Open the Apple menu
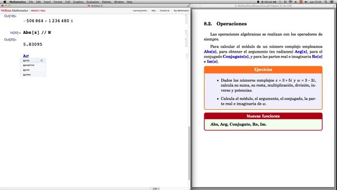The height and width of the screenshot is (190, 337). (x=4, y=2)
